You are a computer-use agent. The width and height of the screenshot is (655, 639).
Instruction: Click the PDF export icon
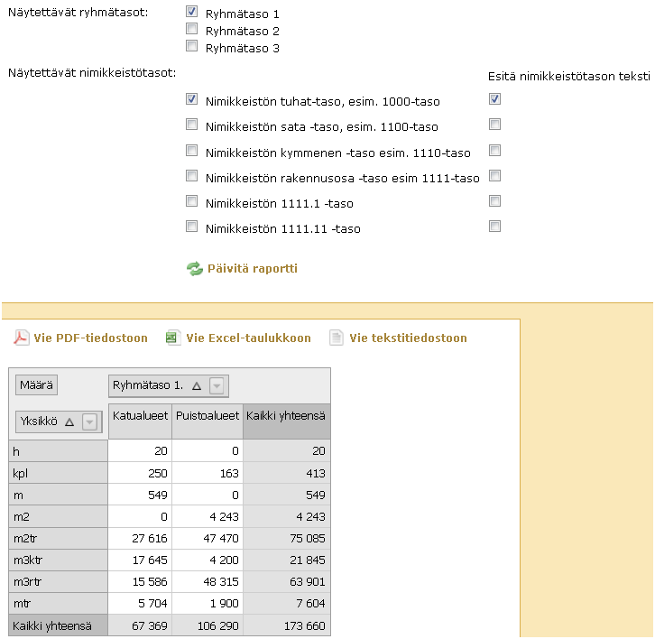[x=21, y=338]
